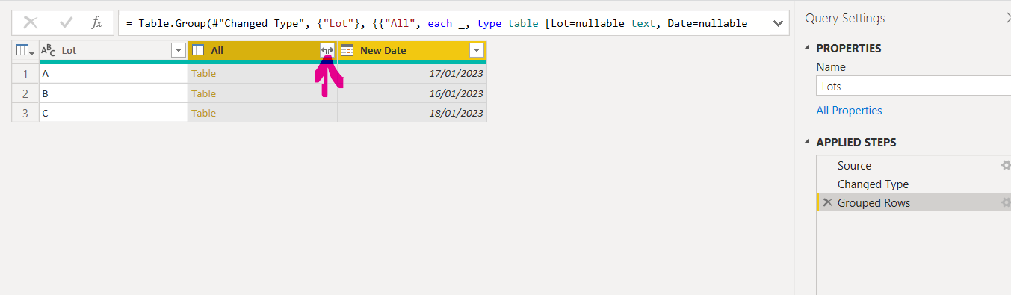Image resolution: width=1011 pixels, height=295 pixels.
Task: Open the table menu icon in corner
Action: click(x=25, y=50)
